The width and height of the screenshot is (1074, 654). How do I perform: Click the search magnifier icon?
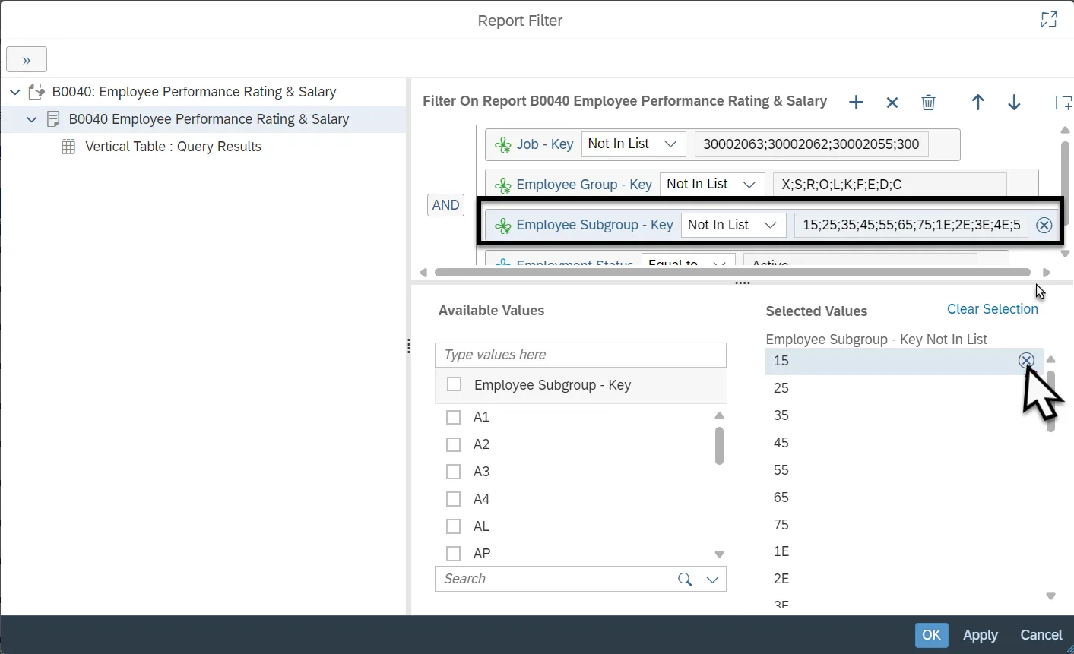685,580
